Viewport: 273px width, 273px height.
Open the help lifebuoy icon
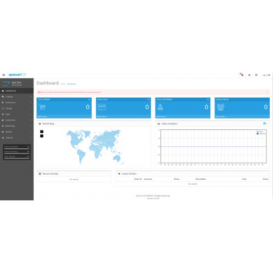[256, 75]
